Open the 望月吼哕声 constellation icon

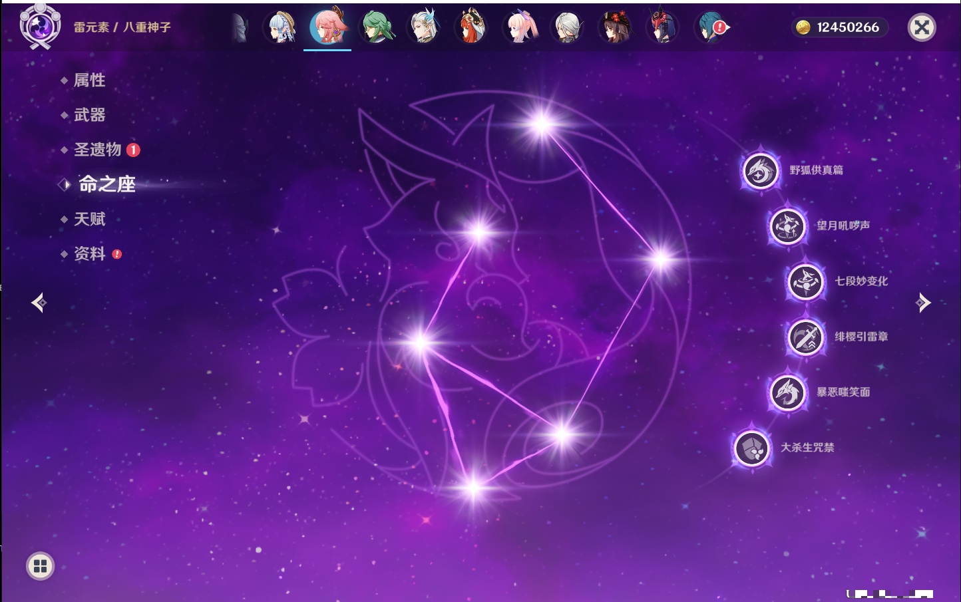point(787,226)
